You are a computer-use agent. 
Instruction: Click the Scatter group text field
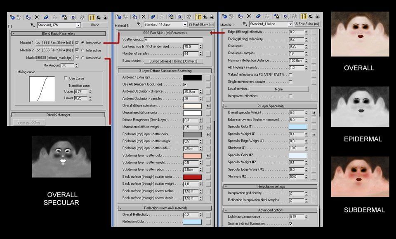173,40
